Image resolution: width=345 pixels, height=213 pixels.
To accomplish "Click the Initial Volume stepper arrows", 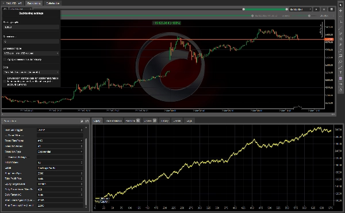I will click(82, 162).
